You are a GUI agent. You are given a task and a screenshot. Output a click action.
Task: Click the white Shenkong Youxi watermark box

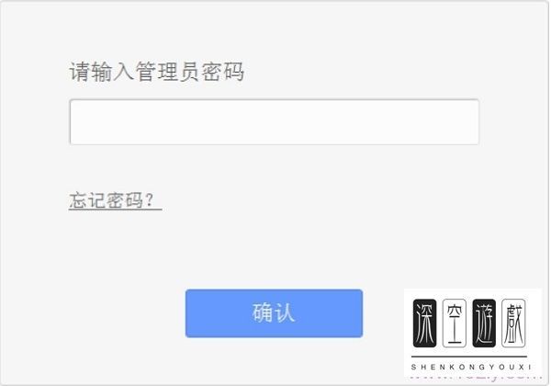click(473, 333)
